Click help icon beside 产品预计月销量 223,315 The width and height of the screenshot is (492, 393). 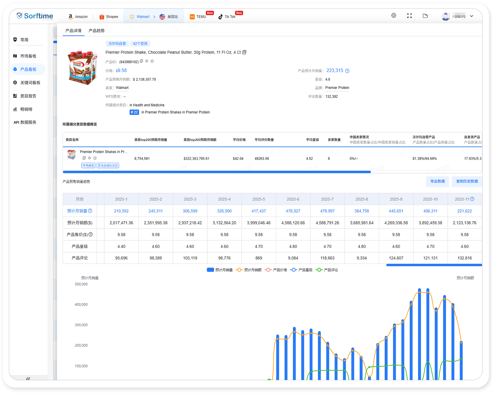(347, 71)
